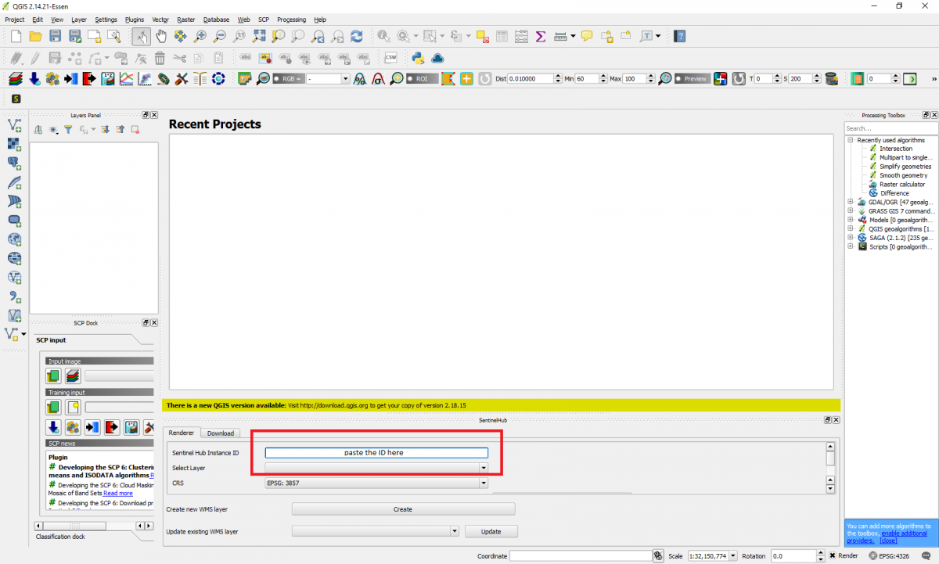Image resolution: width=939 pixels, height=564 pixels.
Task: Open the Raster menu
Action: point(185,19)
